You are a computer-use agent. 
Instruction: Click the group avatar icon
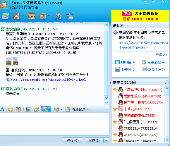4,5
